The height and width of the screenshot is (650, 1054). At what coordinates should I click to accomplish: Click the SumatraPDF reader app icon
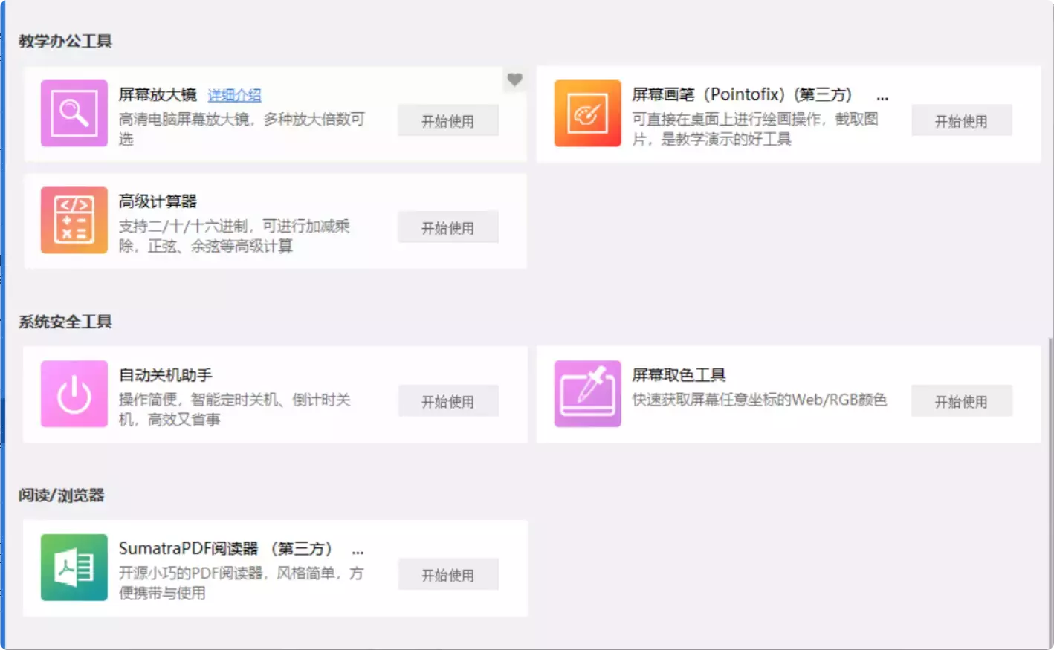pos(74,568)
